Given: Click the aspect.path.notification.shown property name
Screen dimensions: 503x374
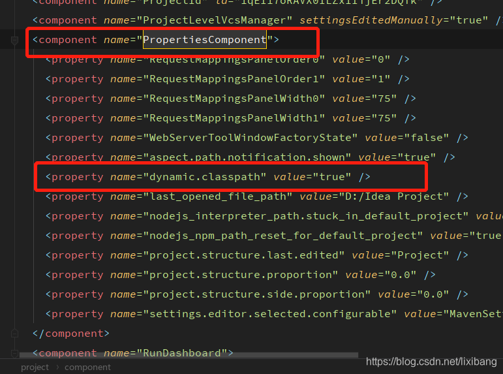Looking at the screenshot, I should click(247, 157).
